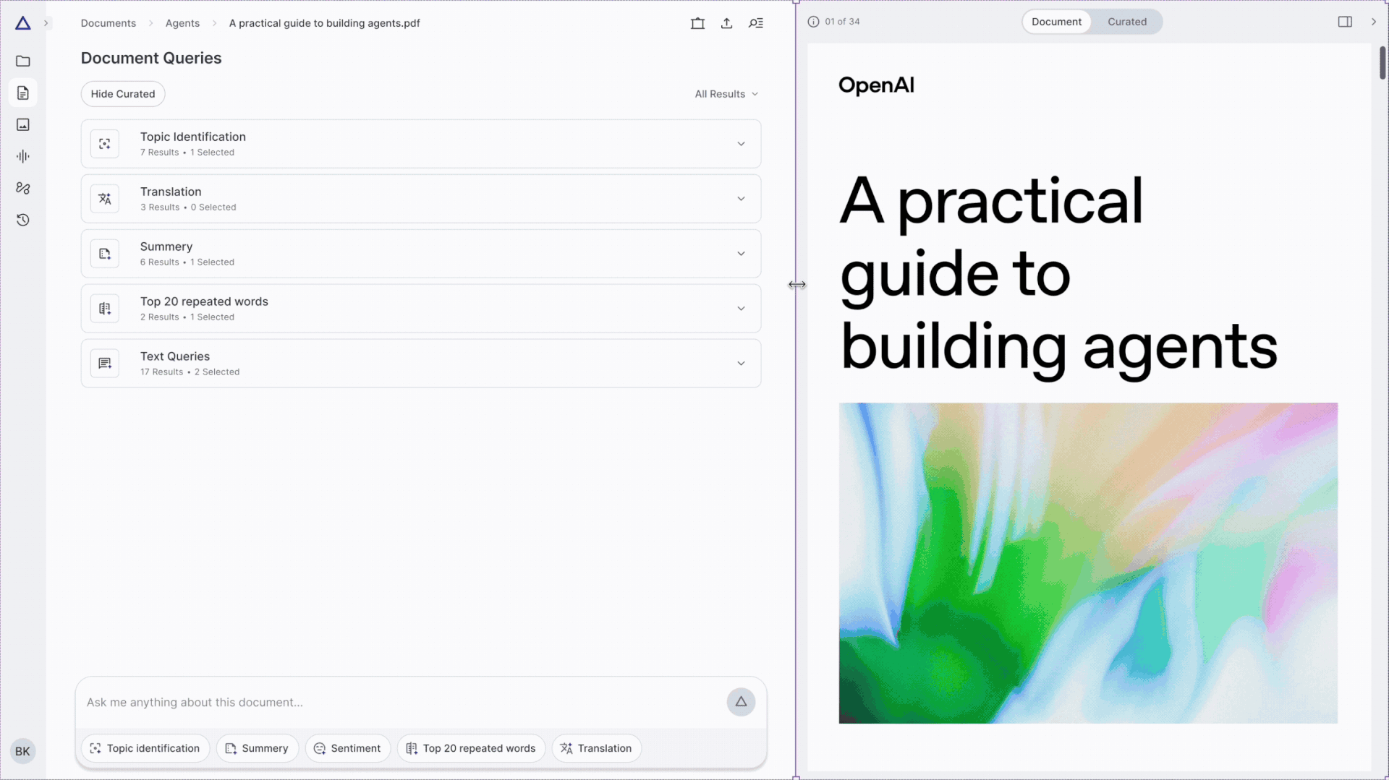Click the triangle app logo icon
1389x780 pixels.
23,23
